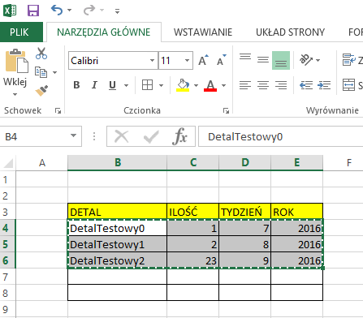The width and height of the screenshot is (363, 318).
Task: Activate the Format Painter brush
Action: point(41,91)
